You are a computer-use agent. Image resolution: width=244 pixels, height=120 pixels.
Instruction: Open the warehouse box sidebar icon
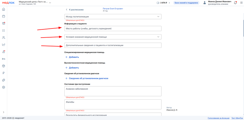point(4,66)
